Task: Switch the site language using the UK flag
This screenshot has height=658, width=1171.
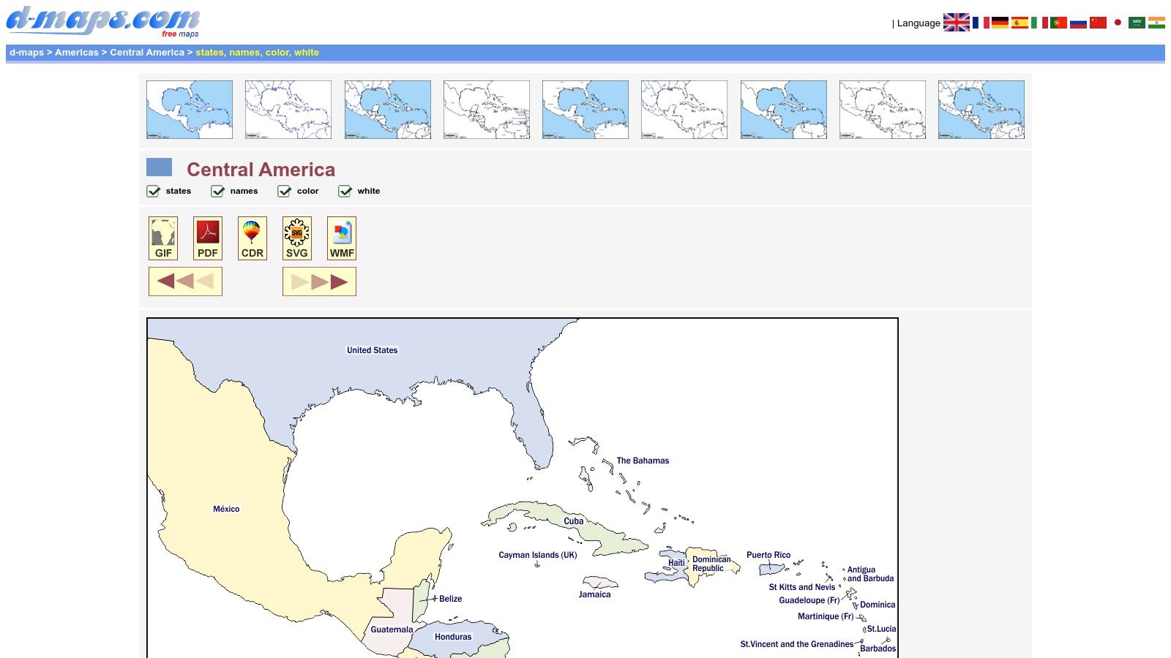Action: (958, 23)
